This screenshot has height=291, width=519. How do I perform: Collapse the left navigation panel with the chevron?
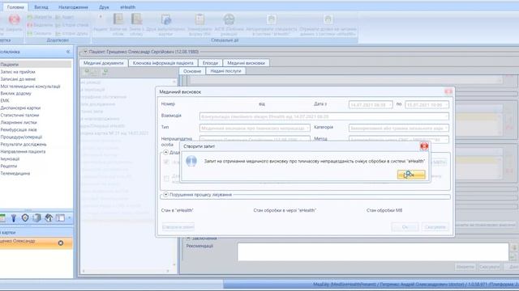[68, 52]
